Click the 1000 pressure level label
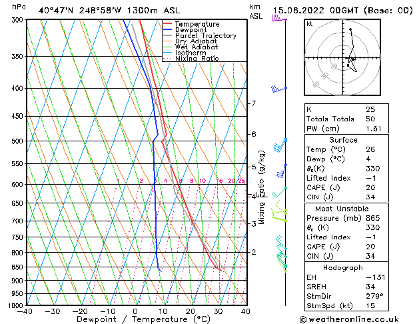This screenshot has height=324, width=419. [17, 306]
